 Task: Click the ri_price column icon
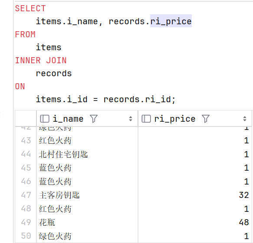[146, 119]
